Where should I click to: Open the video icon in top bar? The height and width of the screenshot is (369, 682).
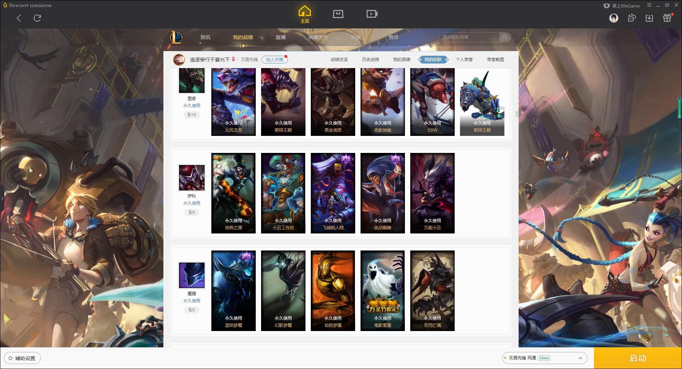pos(372,14)
